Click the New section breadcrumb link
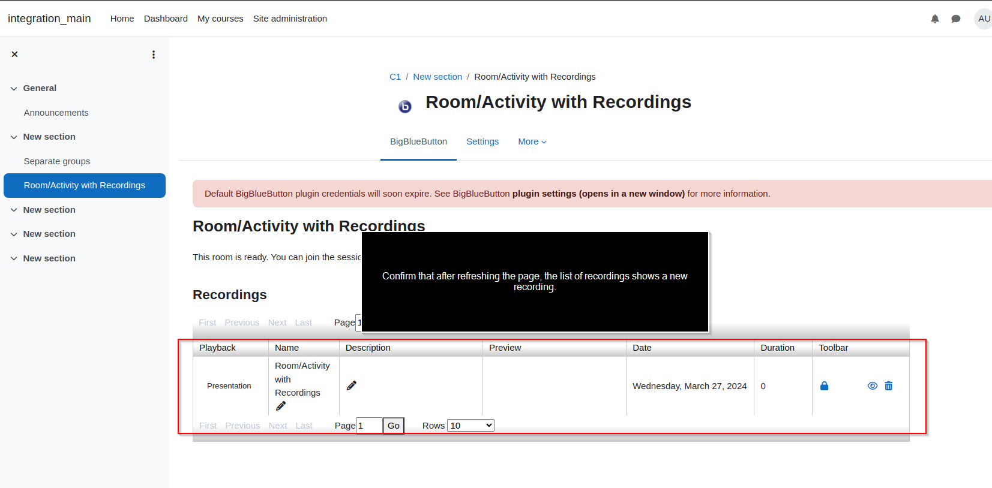 coord(437,77)
